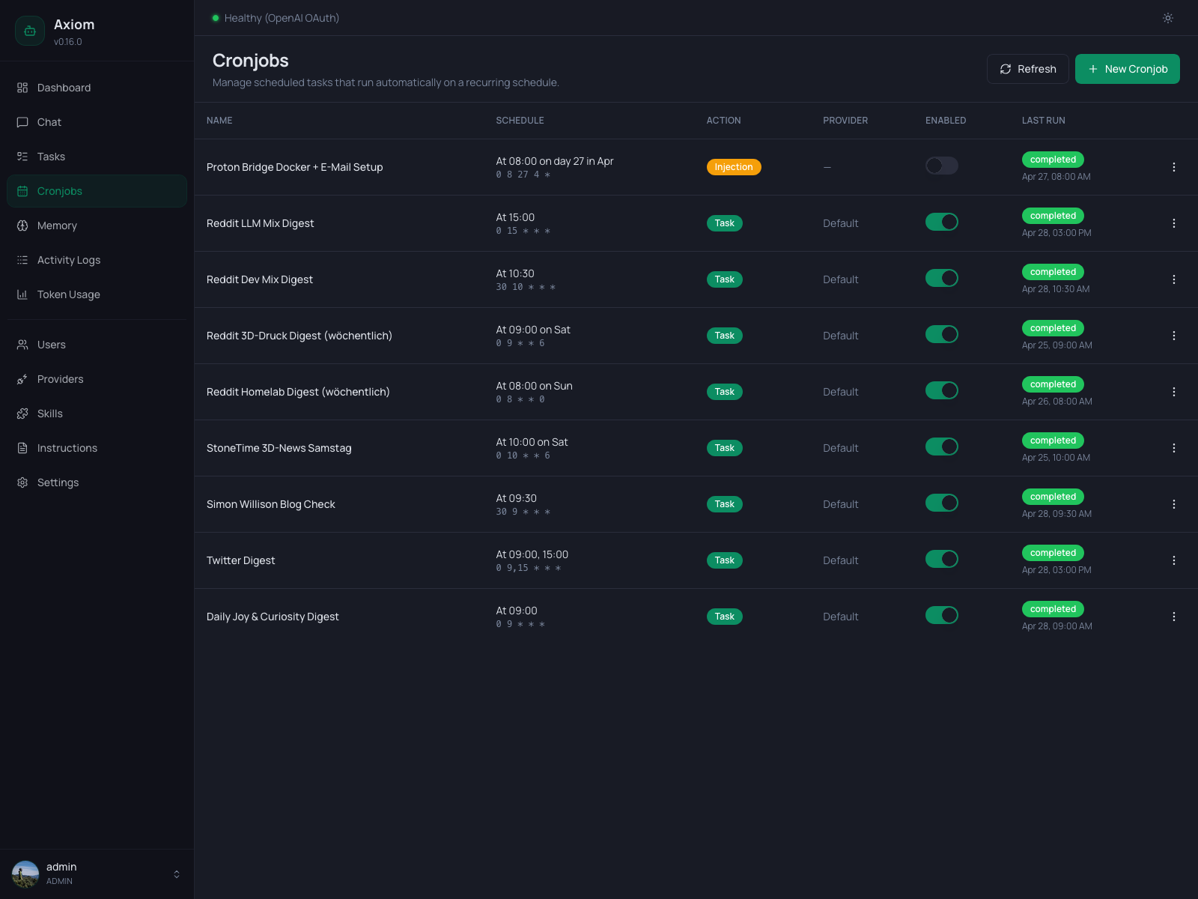Expand the admin account chevron at bottom
Image resolution: width=1198 pixels, height=899 pixels.
tap(177, 874)
